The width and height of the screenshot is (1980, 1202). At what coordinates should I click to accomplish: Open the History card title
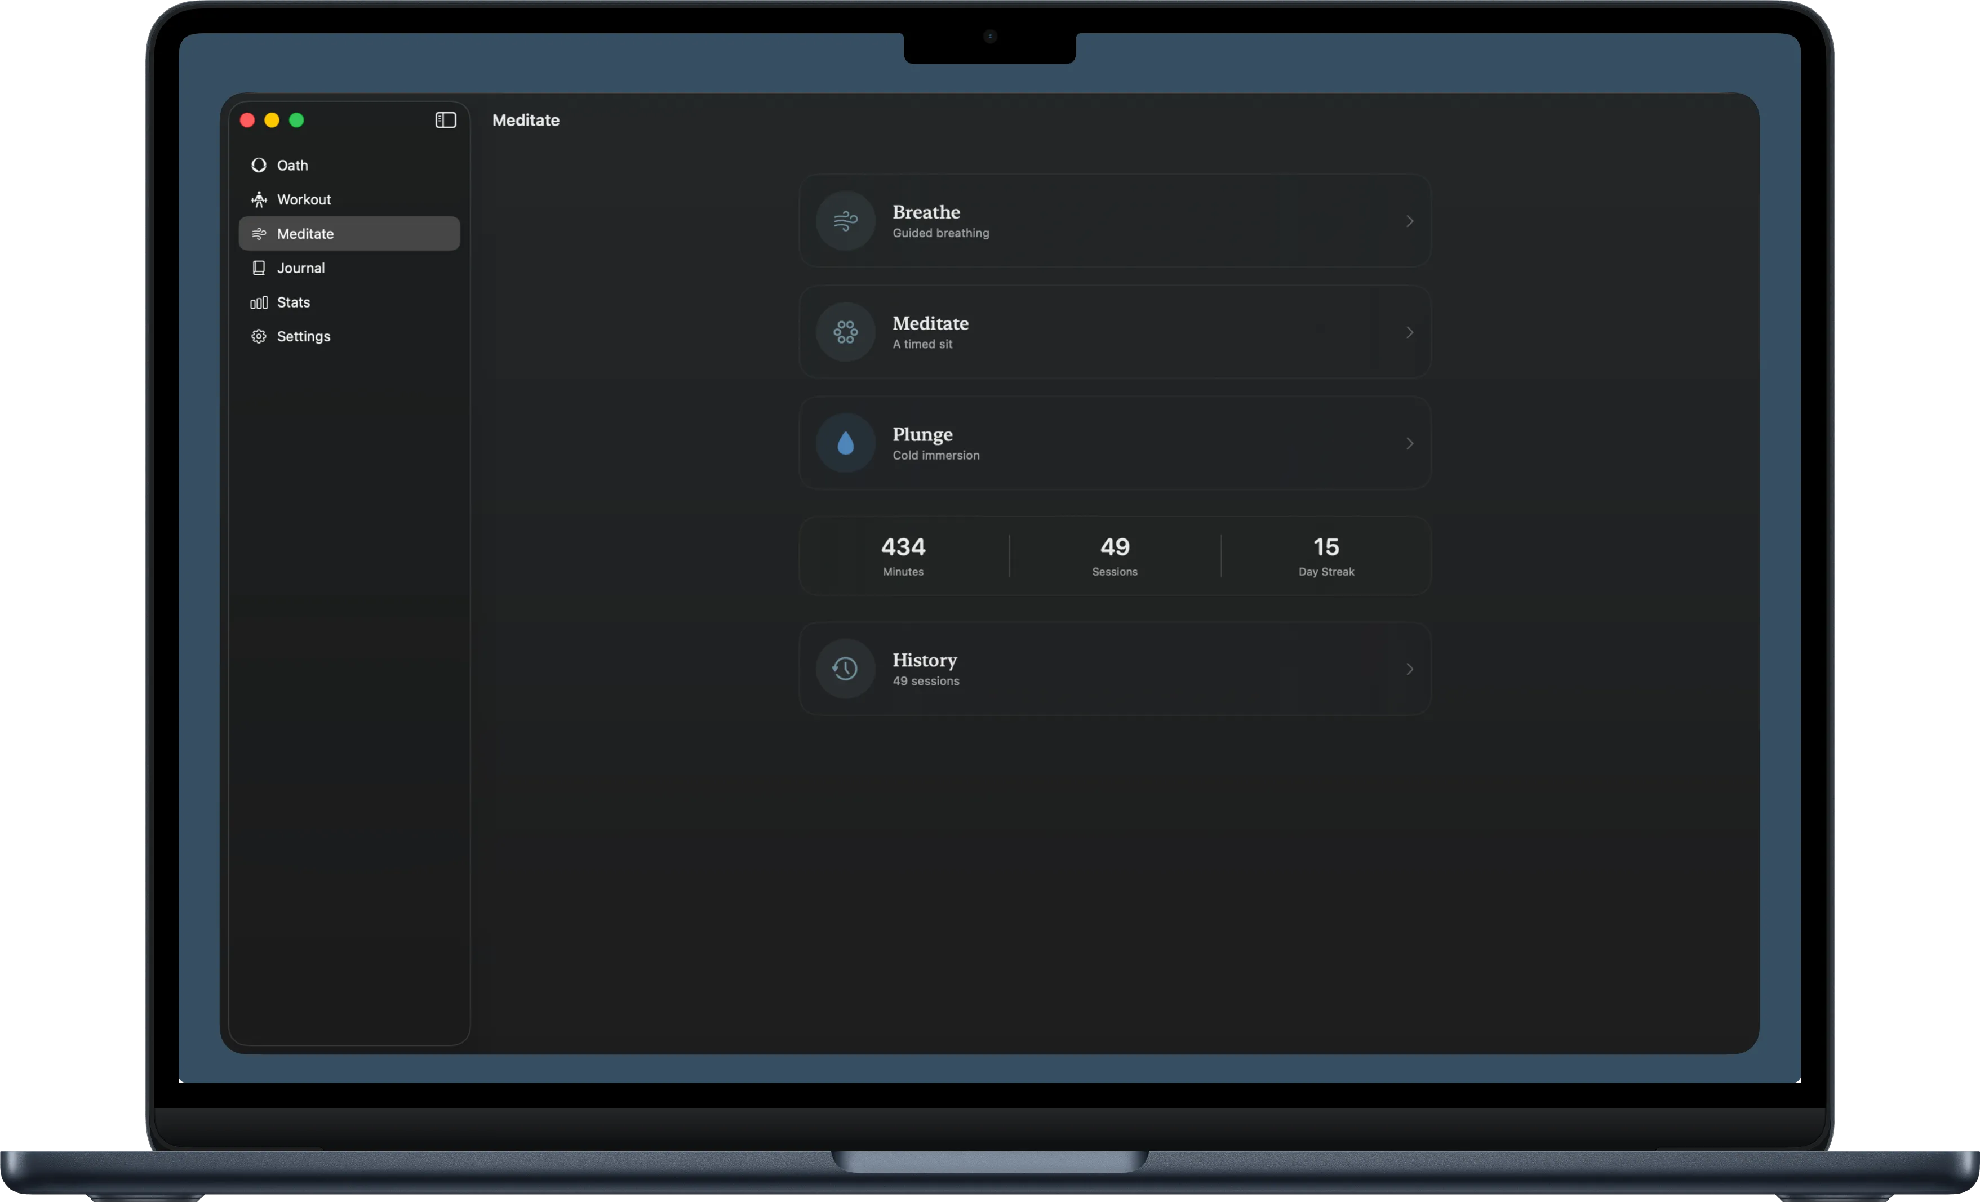(x=925, y=661)
